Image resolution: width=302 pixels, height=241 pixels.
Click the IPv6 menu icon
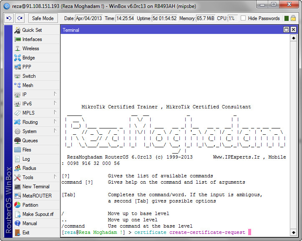18,104
